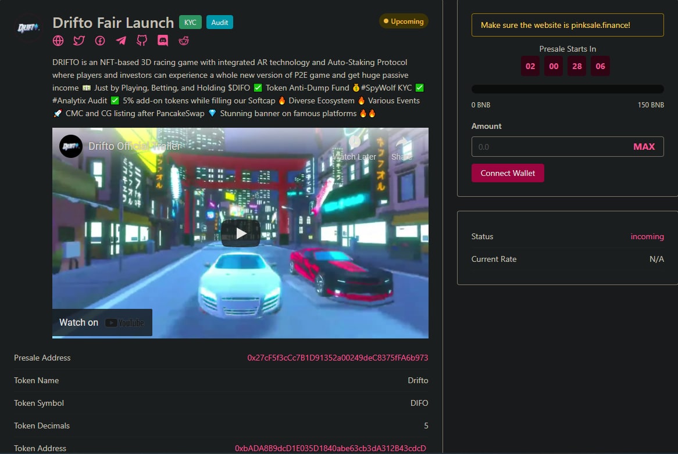Click the Upcoming status badge
This screenshot has height=454, width=678.
404,21
